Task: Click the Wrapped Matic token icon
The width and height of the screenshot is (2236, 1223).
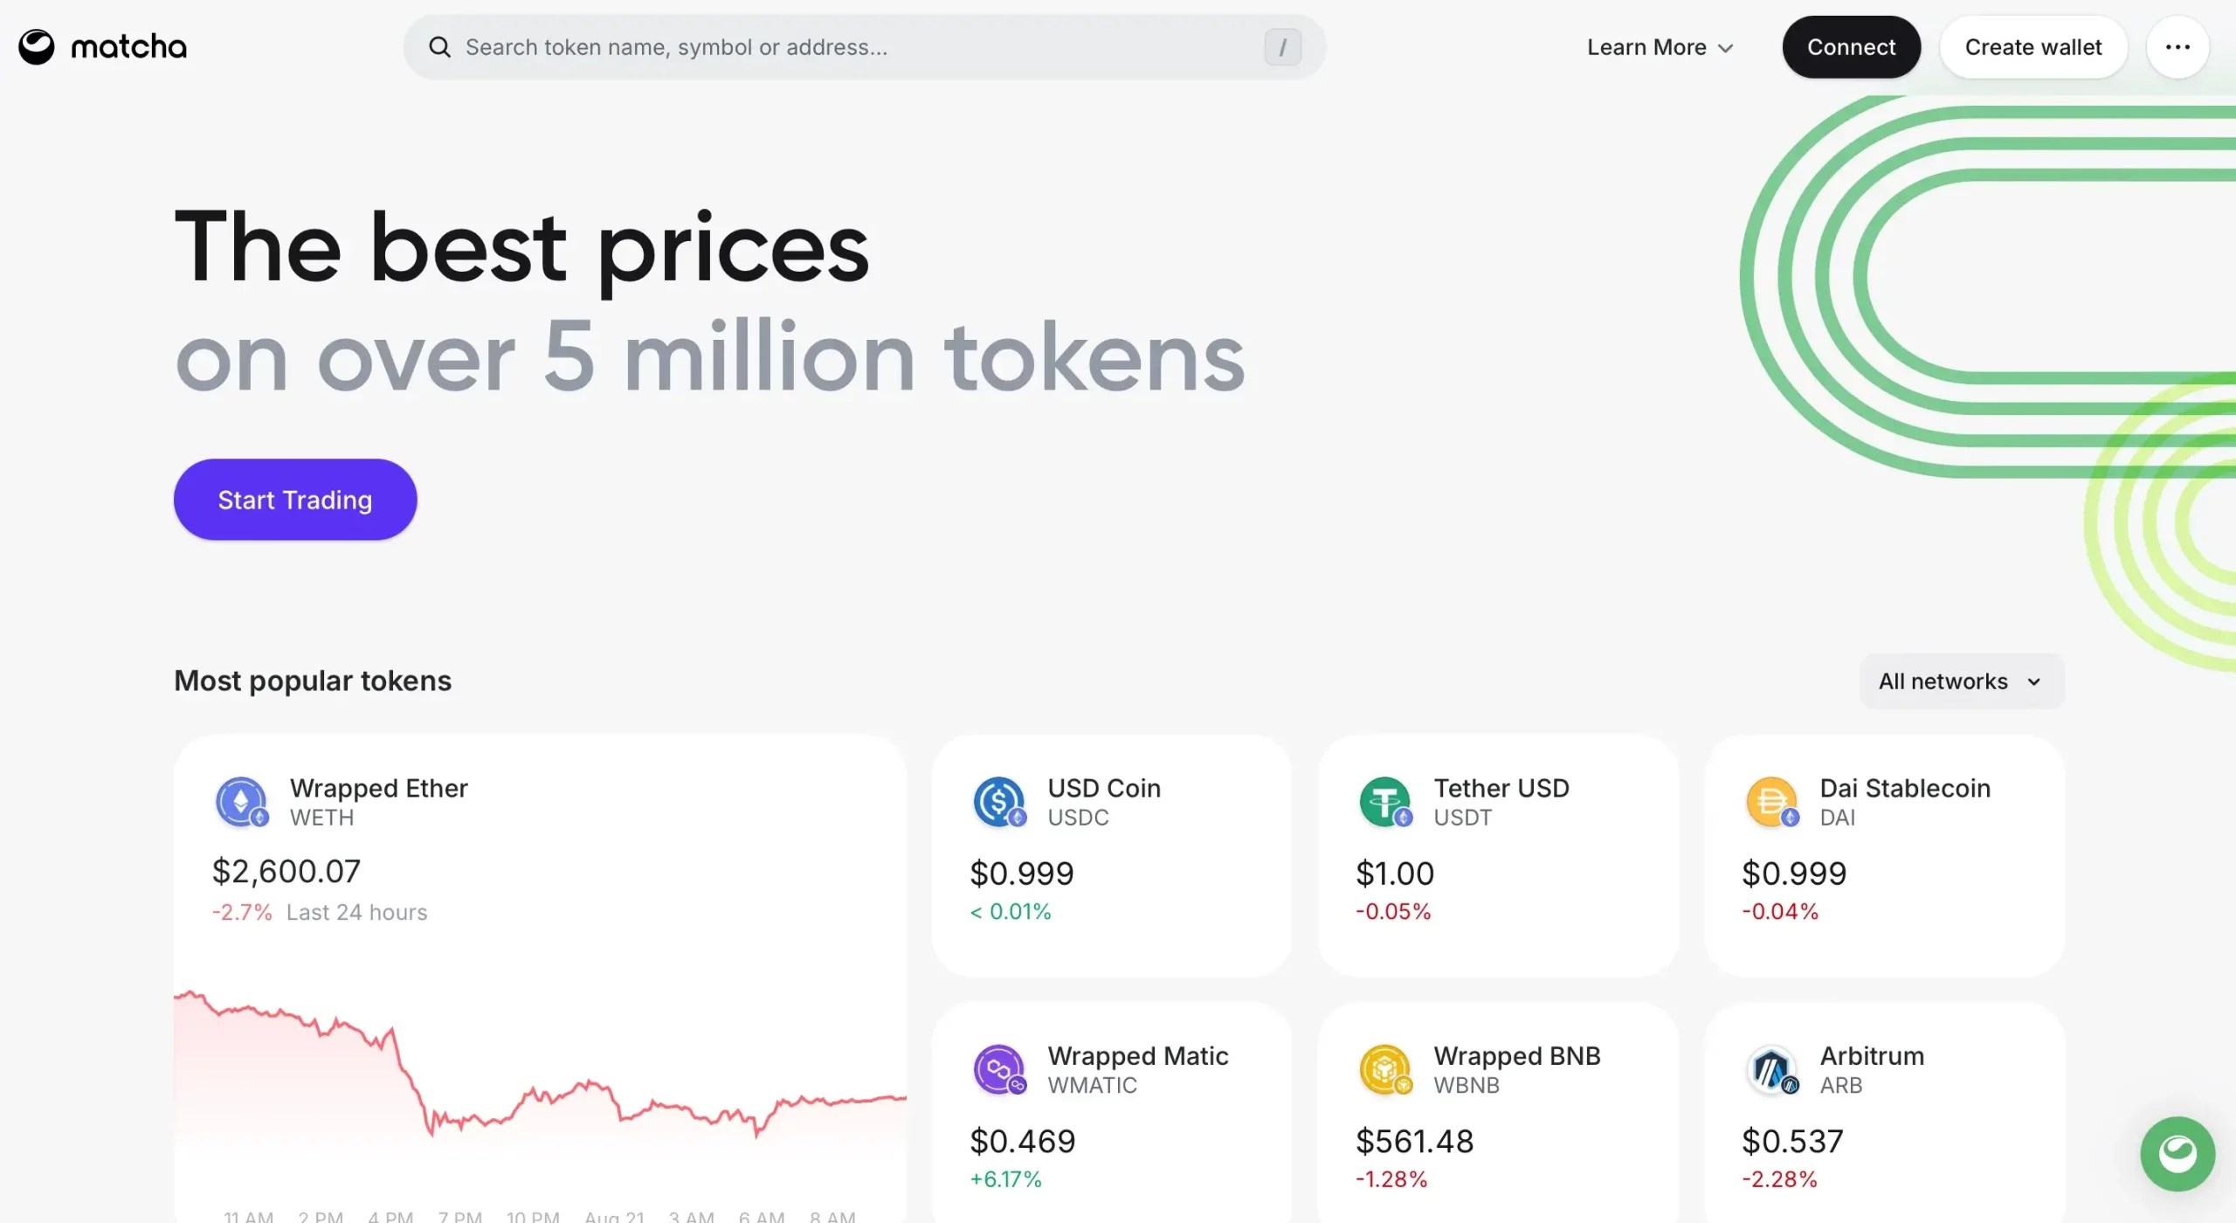Action: click(x=999, y=1068)
